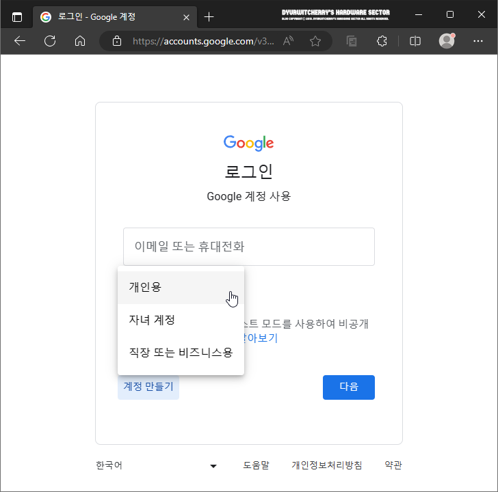Go back to the previous page
The height and width of the screenshot is (492, 498).
click(x=20, y=41)
